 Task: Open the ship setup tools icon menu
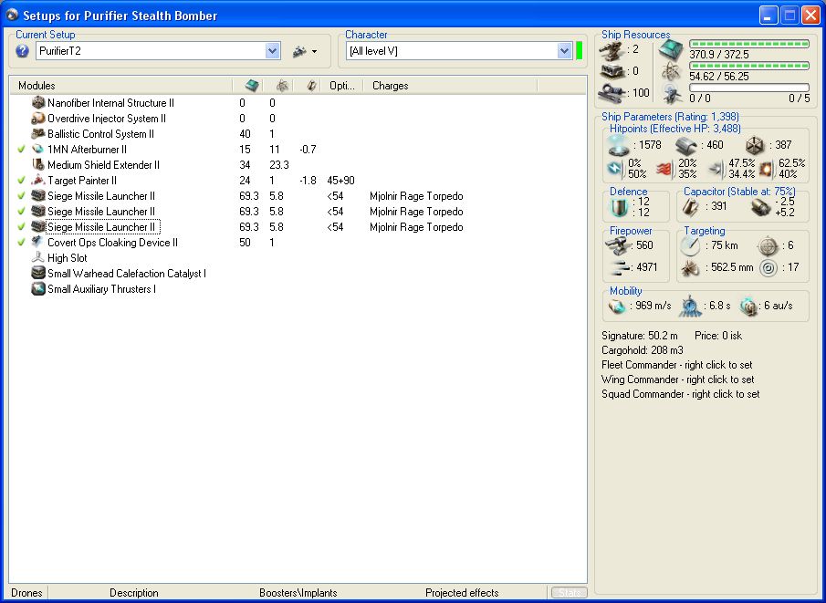tap(298, 51)
